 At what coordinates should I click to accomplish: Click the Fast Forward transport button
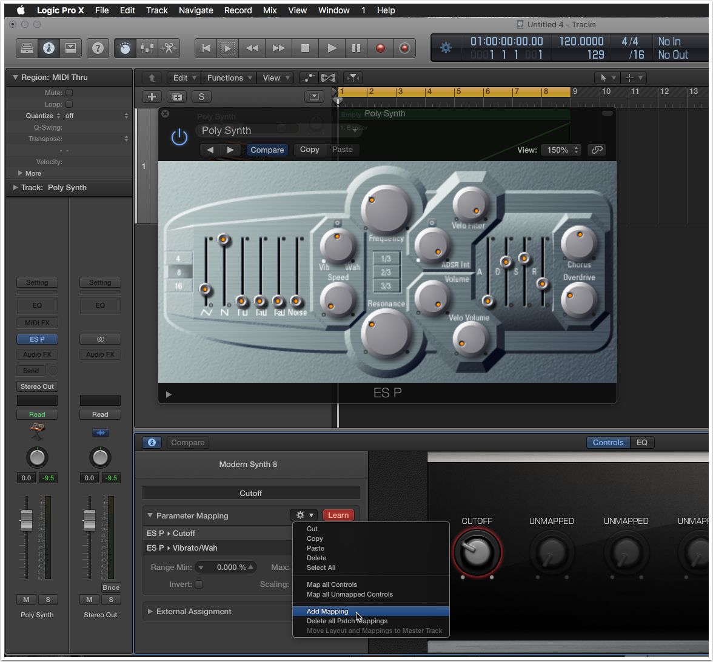(x=278, y=48)
